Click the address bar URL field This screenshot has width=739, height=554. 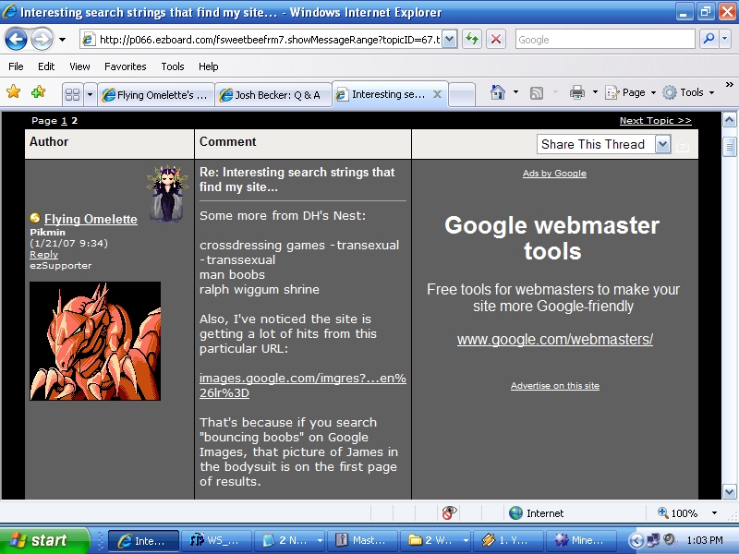(269, 40)
